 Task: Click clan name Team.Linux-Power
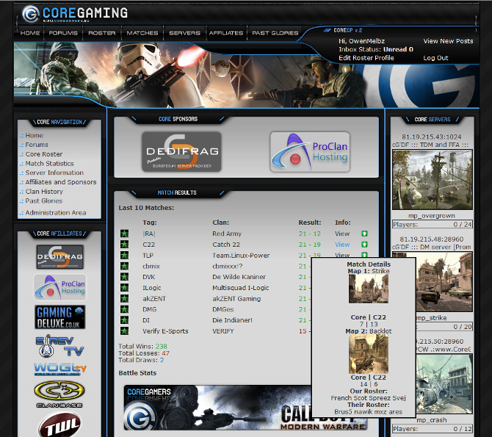(241, 256)
